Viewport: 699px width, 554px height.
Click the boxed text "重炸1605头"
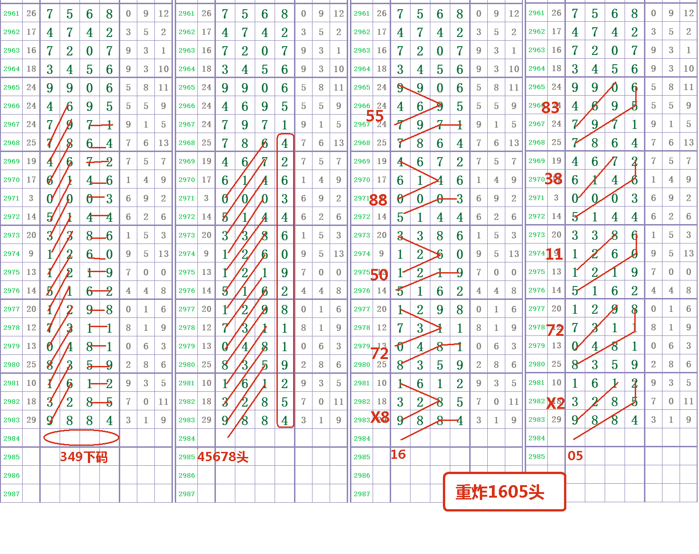click(504, 492)
